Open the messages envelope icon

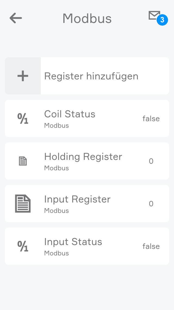tap(154, 15)
